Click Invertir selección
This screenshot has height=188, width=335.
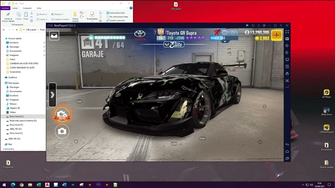115,21
